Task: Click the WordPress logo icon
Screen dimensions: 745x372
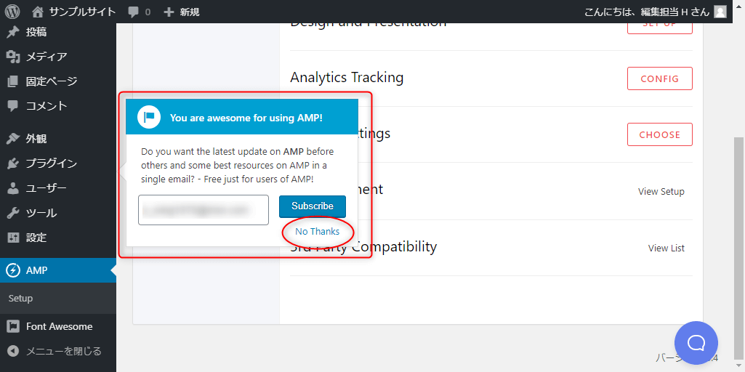Action: click(13, 12)
